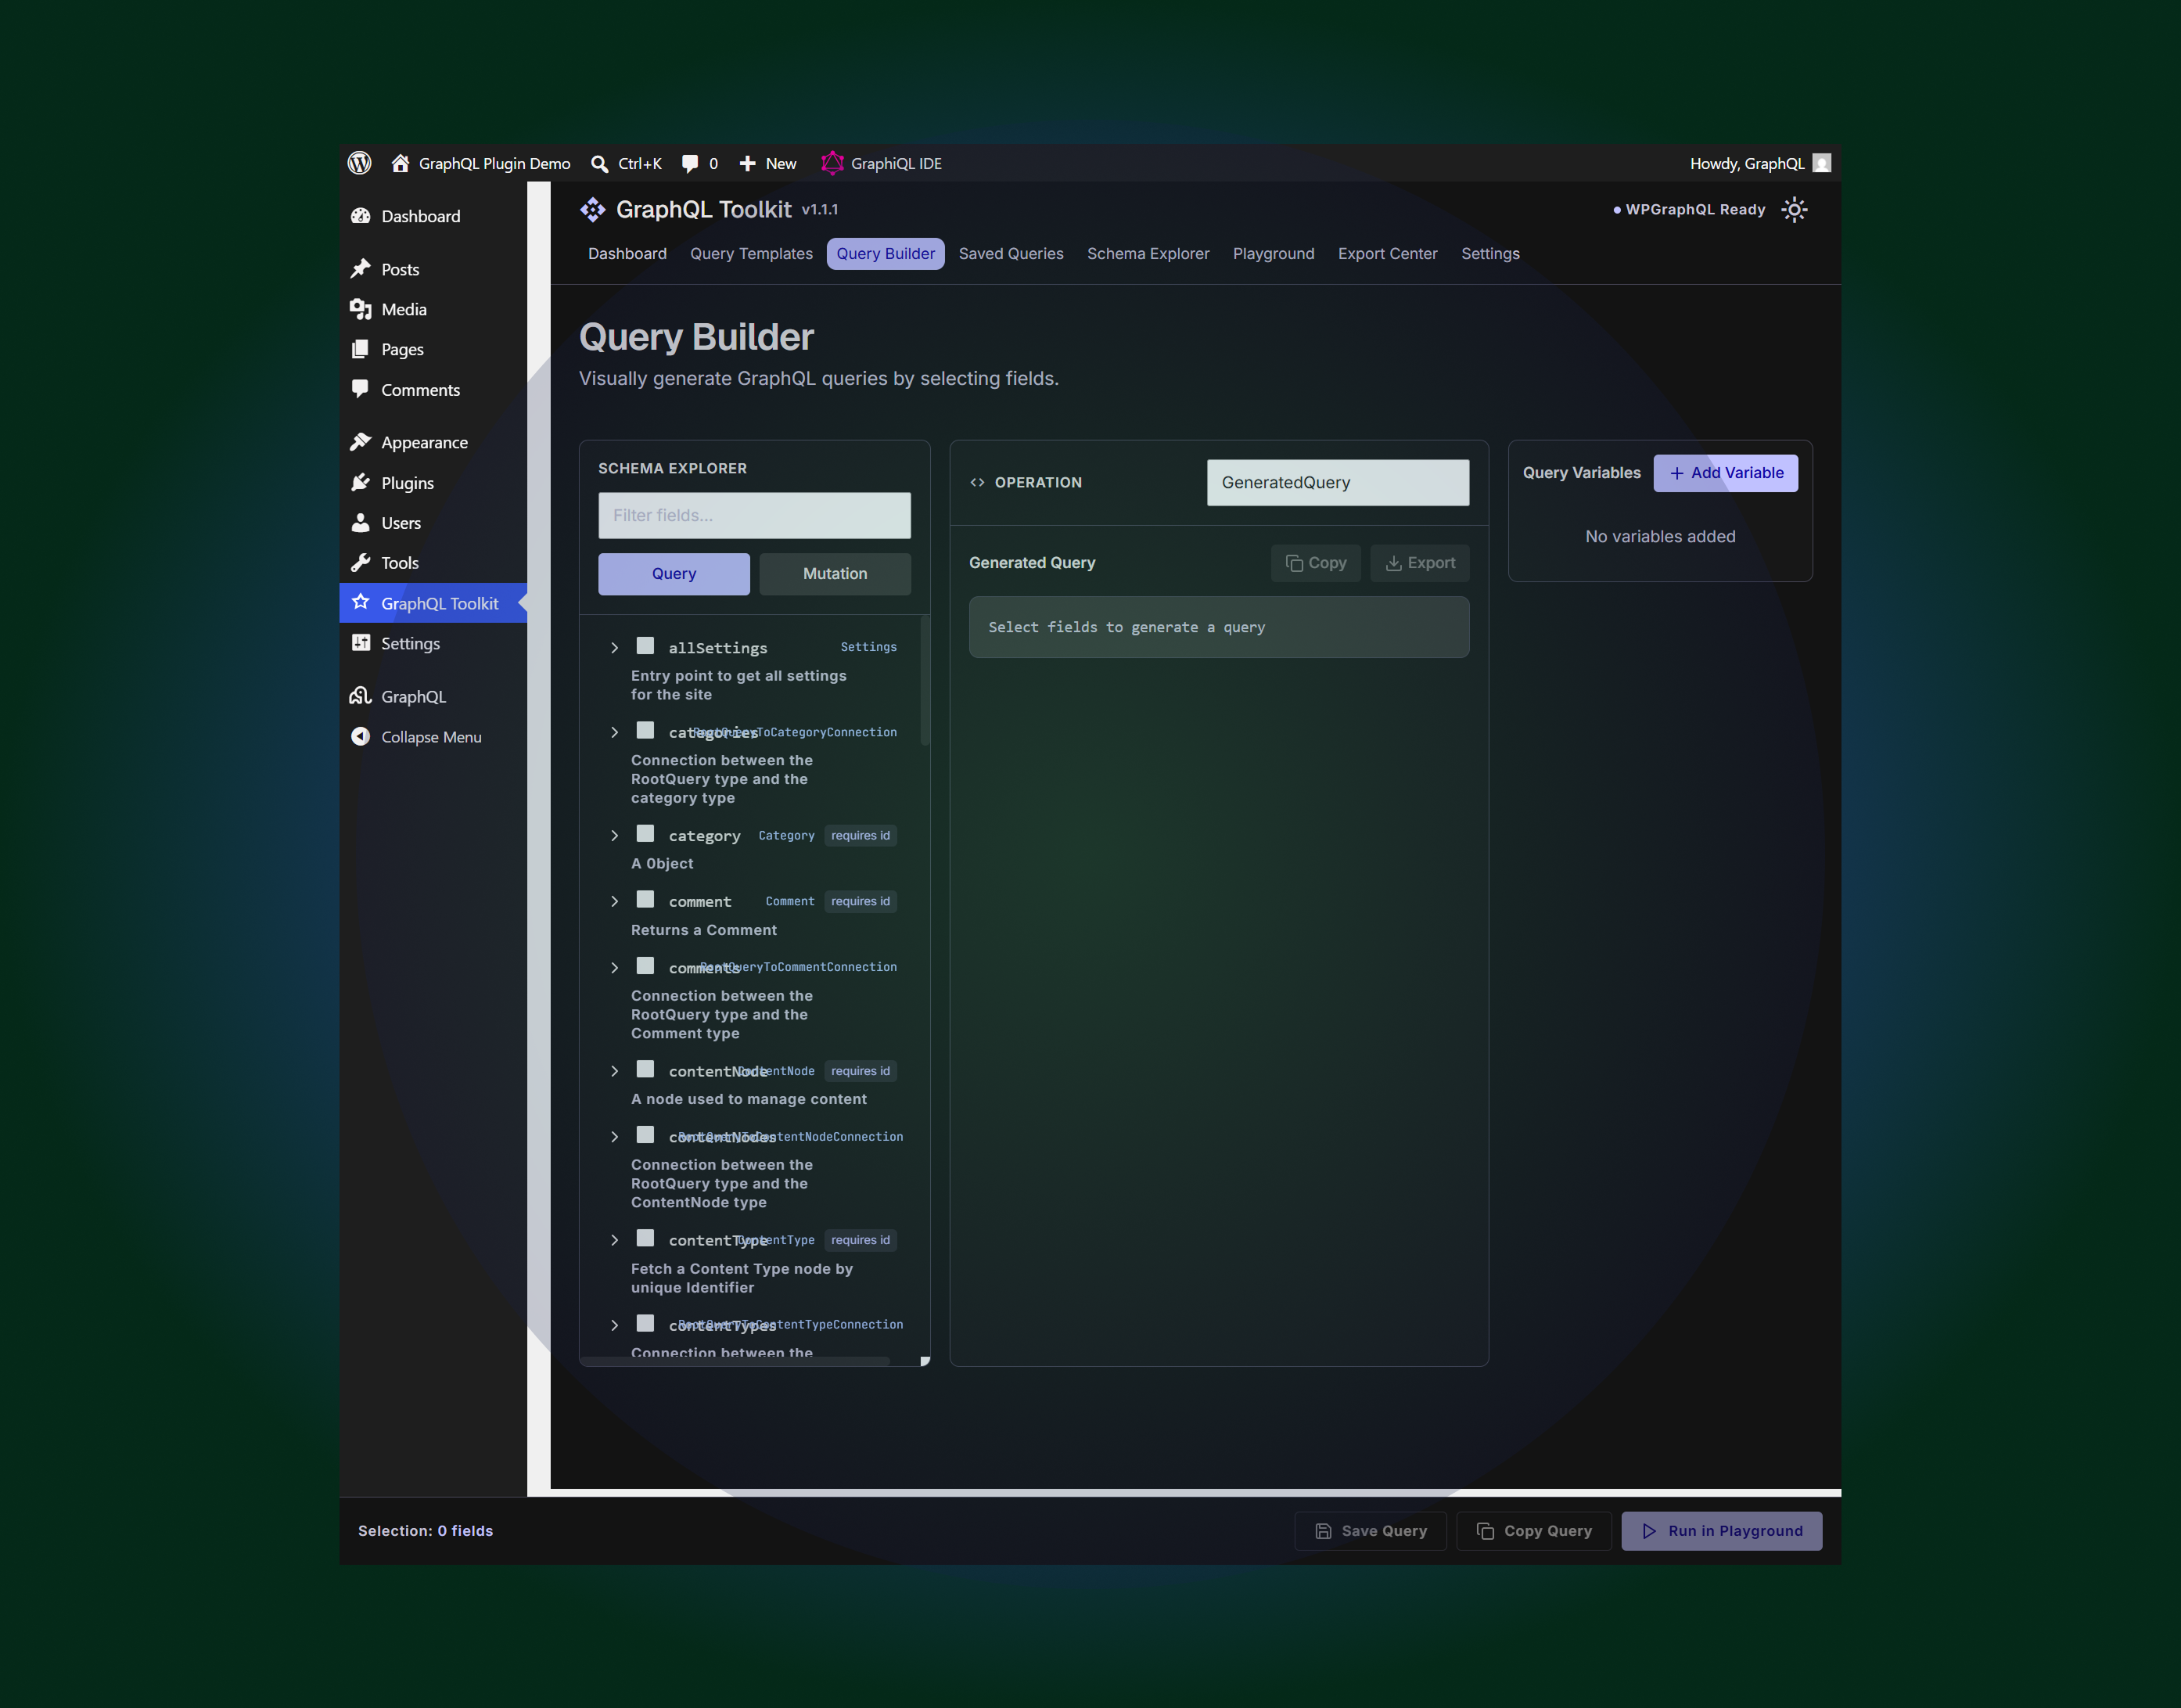Open GraphQL sidebar menu item
The image size is (2181, 1708).
(433, 696)
